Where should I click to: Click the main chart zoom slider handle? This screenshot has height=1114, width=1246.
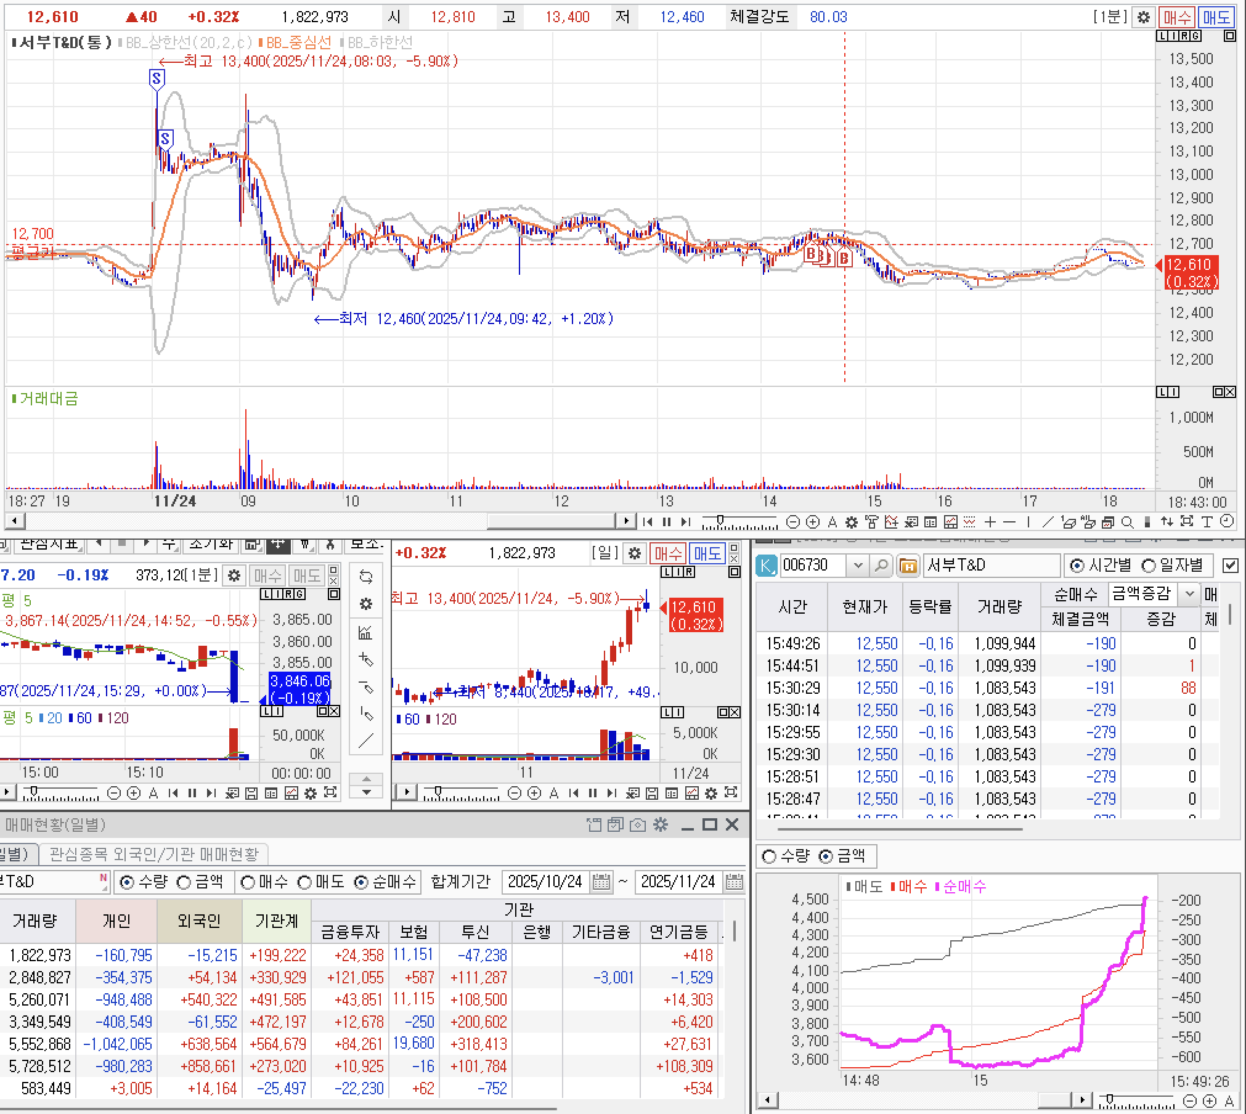click(x=719, y=521)
